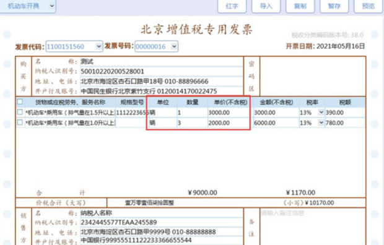Click the 货物或应税劳务、服务名称 column header
Image resolution: width=384 pixels, height=245 pixels.
(x=70, y=102)
